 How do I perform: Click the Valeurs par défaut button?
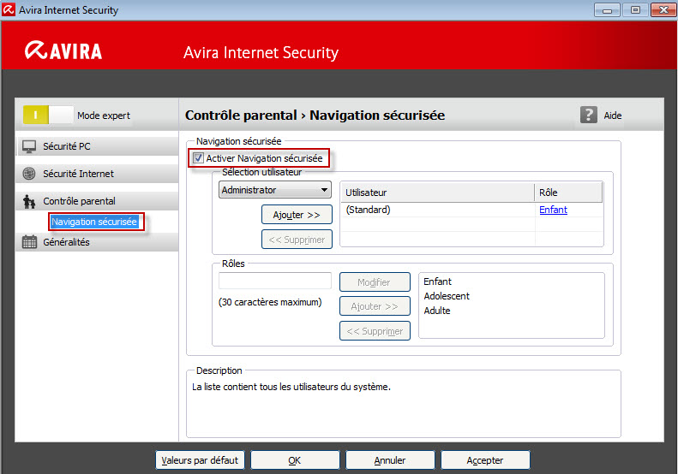(x=200, y=460)
